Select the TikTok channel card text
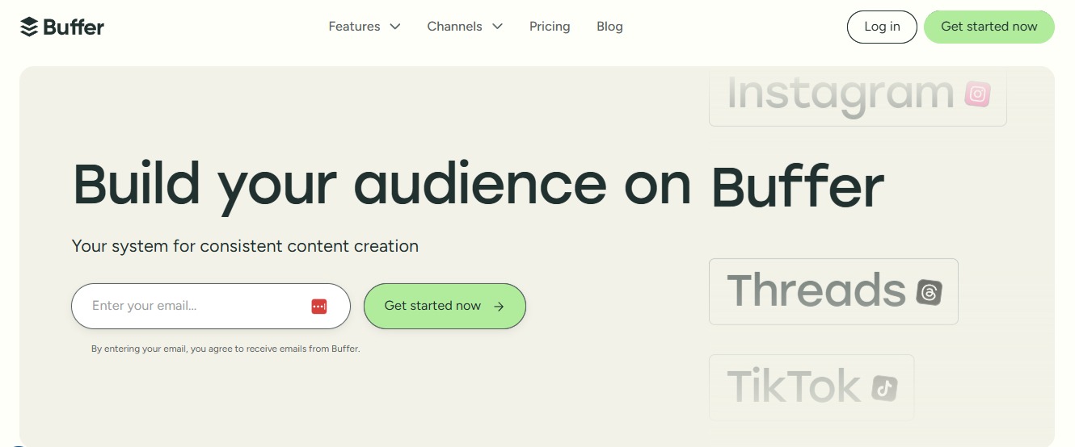This screenshot has height=447, width=1075. pyautogui.click(x=793, y=387)
